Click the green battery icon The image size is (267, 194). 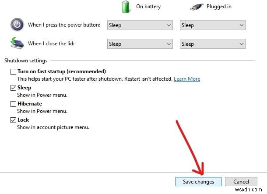(x=126, y=7)
